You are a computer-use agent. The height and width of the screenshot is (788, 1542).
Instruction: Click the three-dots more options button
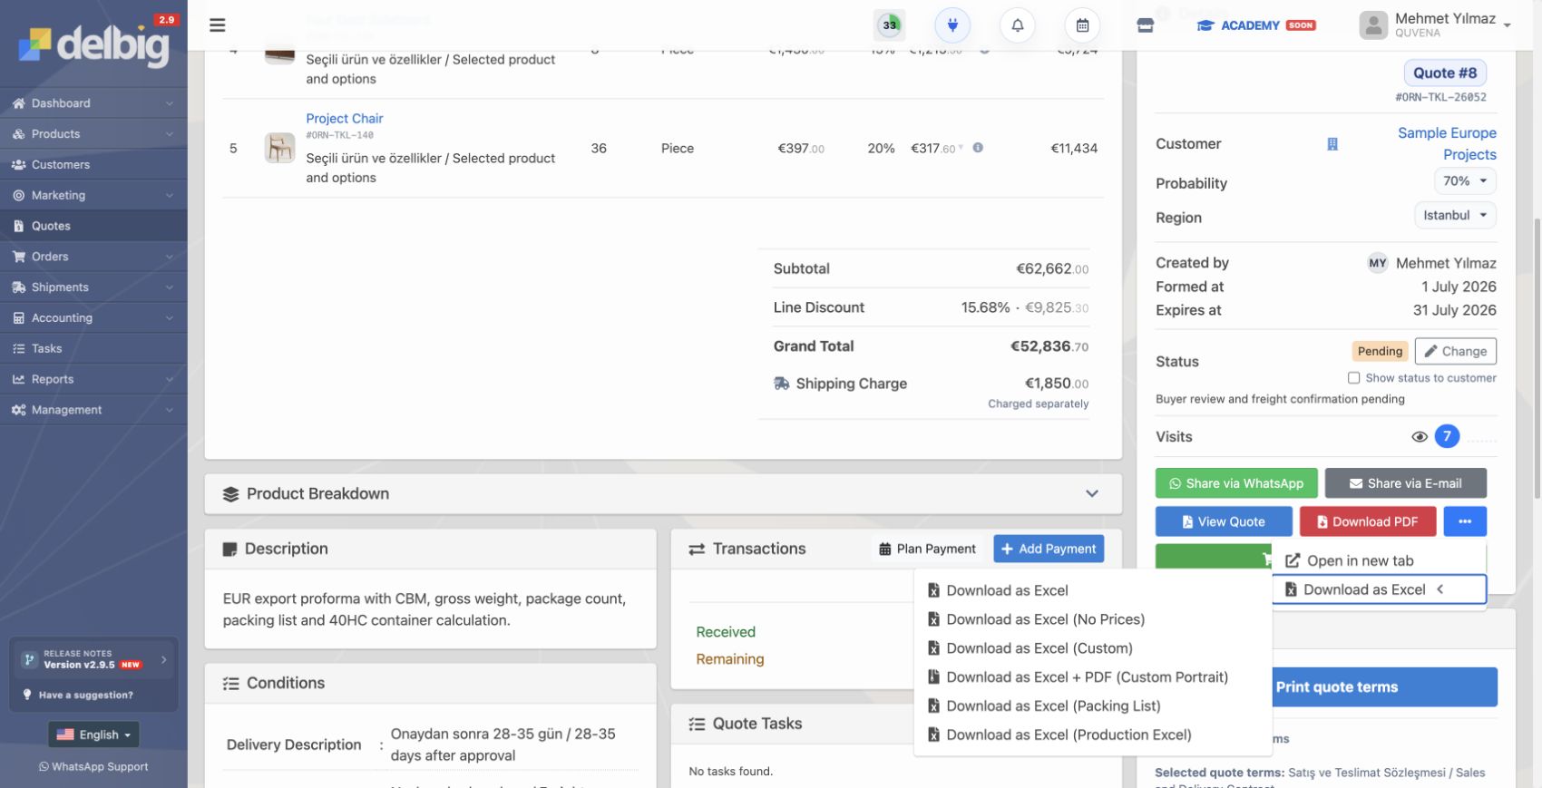[1465, 521]
